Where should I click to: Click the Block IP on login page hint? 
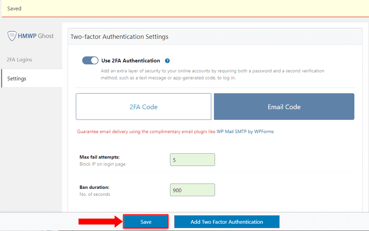pos(102,164)
